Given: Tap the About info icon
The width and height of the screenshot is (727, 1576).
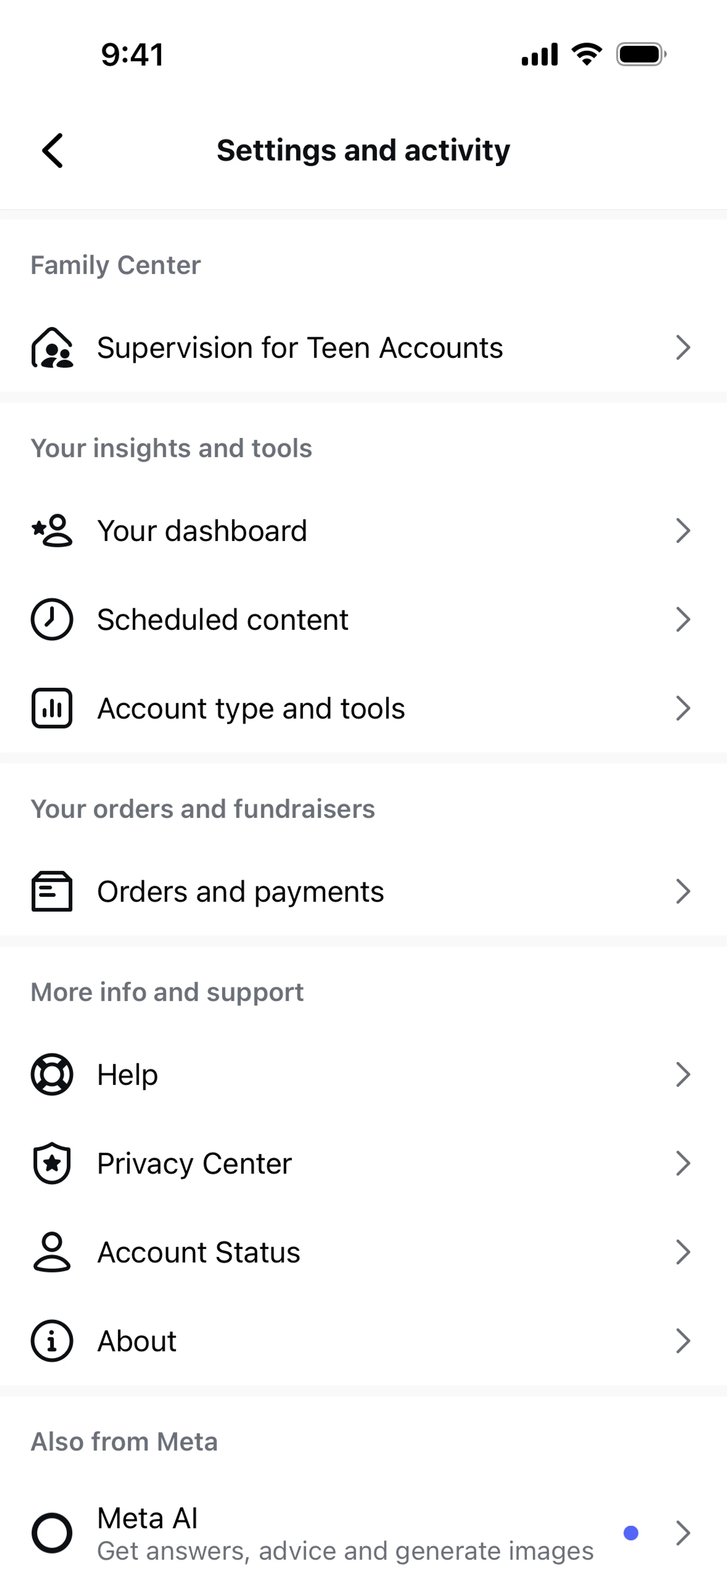Looking at the screenshot, I should click(52, 1340).
